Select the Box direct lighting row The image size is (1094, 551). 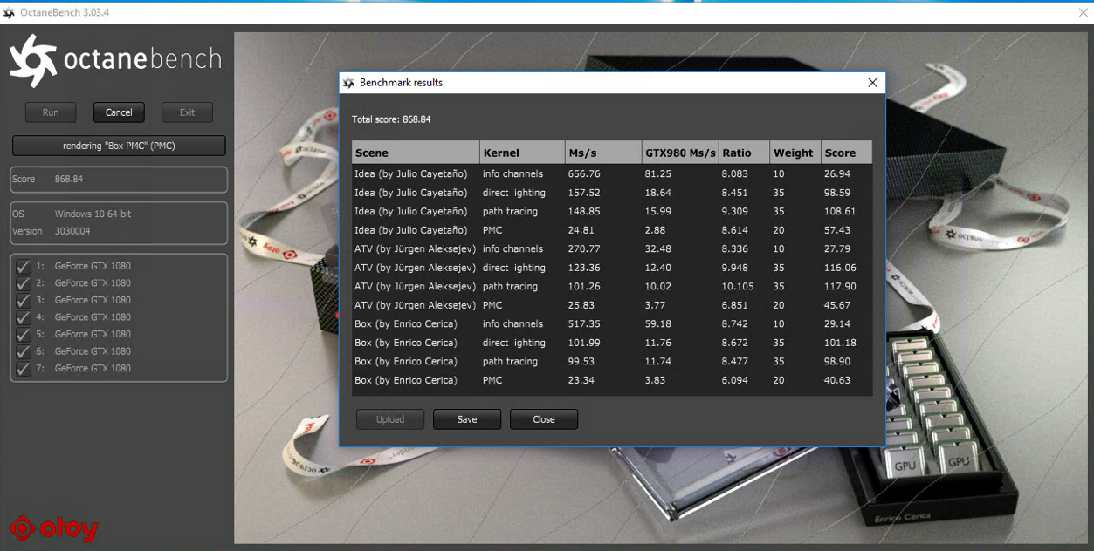611,343
